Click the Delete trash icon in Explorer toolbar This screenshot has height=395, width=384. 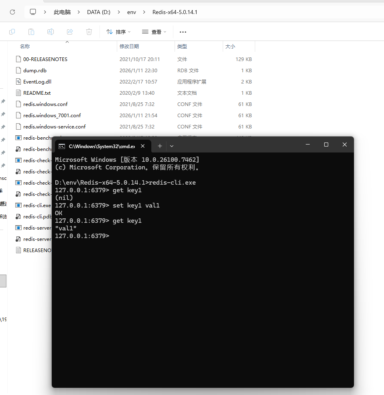tap(89, 32)
